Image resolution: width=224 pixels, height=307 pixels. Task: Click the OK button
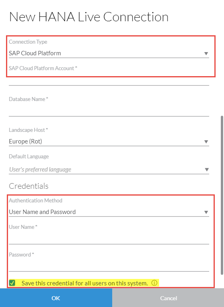click(x=56, y=298)
